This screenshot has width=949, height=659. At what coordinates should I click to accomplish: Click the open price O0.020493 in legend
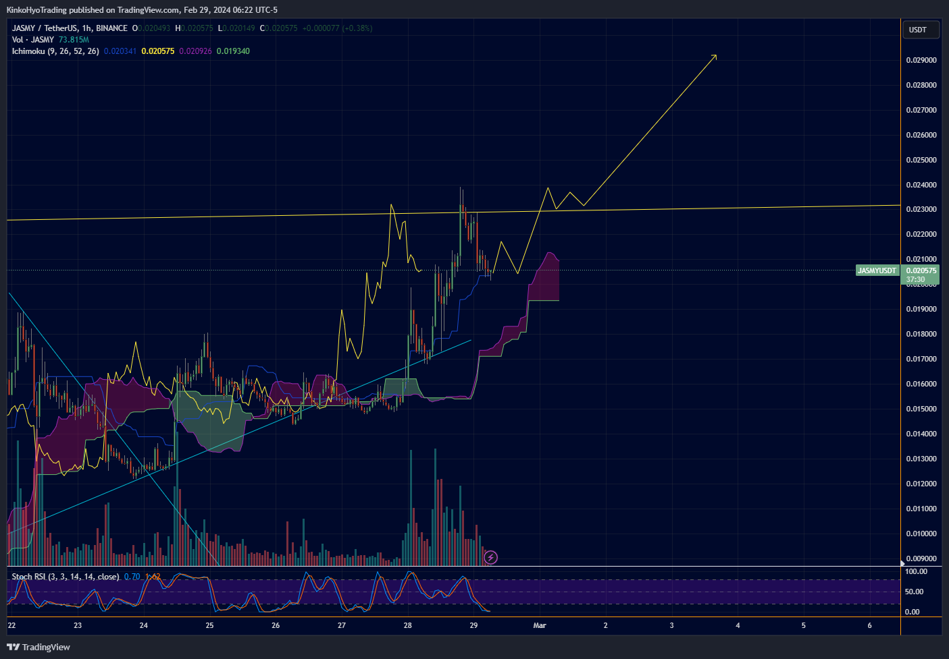click(x=151, y=28)
